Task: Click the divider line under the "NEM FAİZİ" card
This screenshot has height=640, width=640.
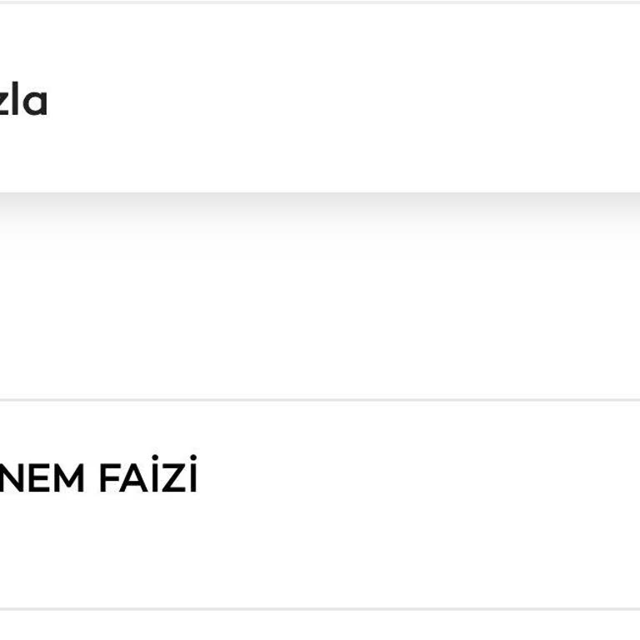Action: coord(320,608)
